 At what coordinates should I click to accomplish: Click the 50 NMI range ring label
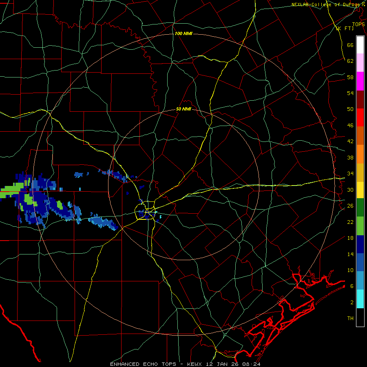point(183,109)
